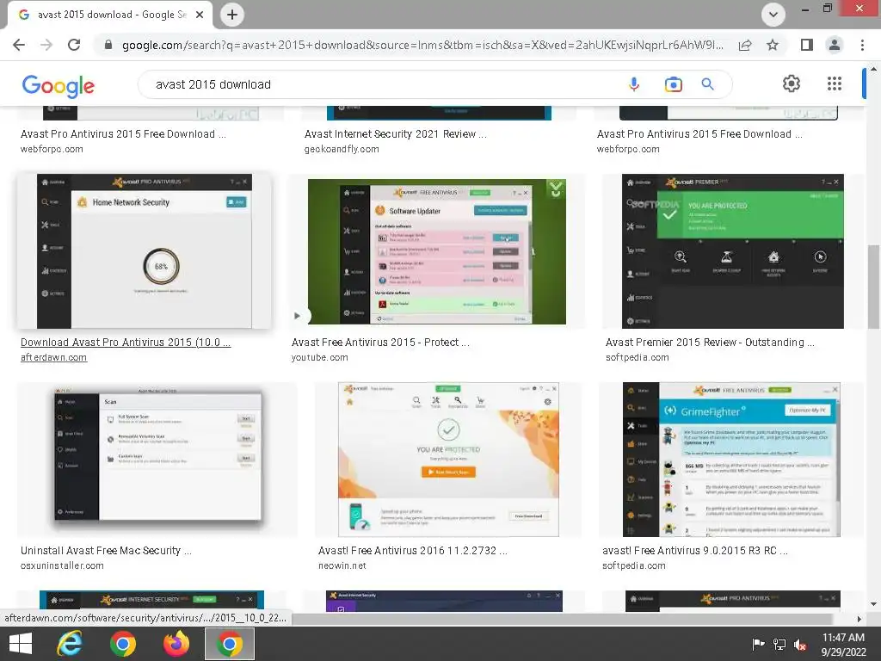Image resolution: width=881 pixels, height=661 pixels.
Task: Search by image camera icon
Action: pyautogui.click(x=673, y=84)
